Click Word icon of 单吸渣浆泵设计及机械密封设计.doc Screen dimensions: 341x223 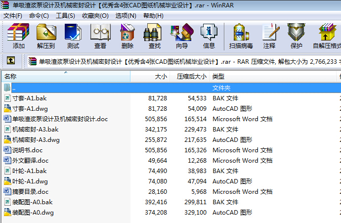pos(7,119)
